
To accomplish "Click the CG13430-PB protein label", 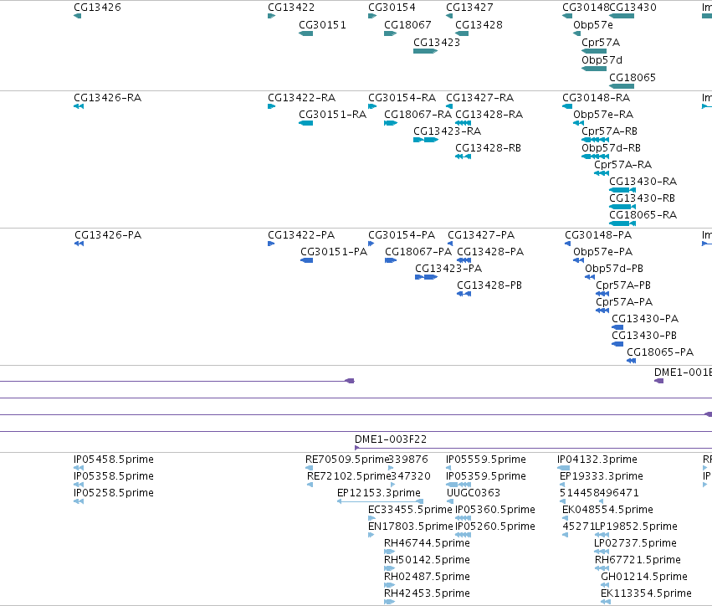I will coord(644,336).
